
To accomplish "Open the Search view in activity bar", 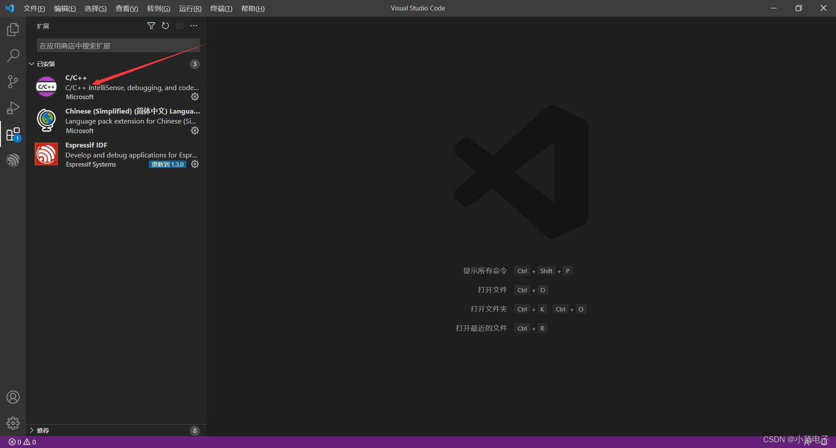I will click(13, 56).
